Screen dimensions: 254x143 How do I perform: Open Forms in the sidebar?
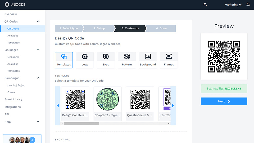[11, 92]
